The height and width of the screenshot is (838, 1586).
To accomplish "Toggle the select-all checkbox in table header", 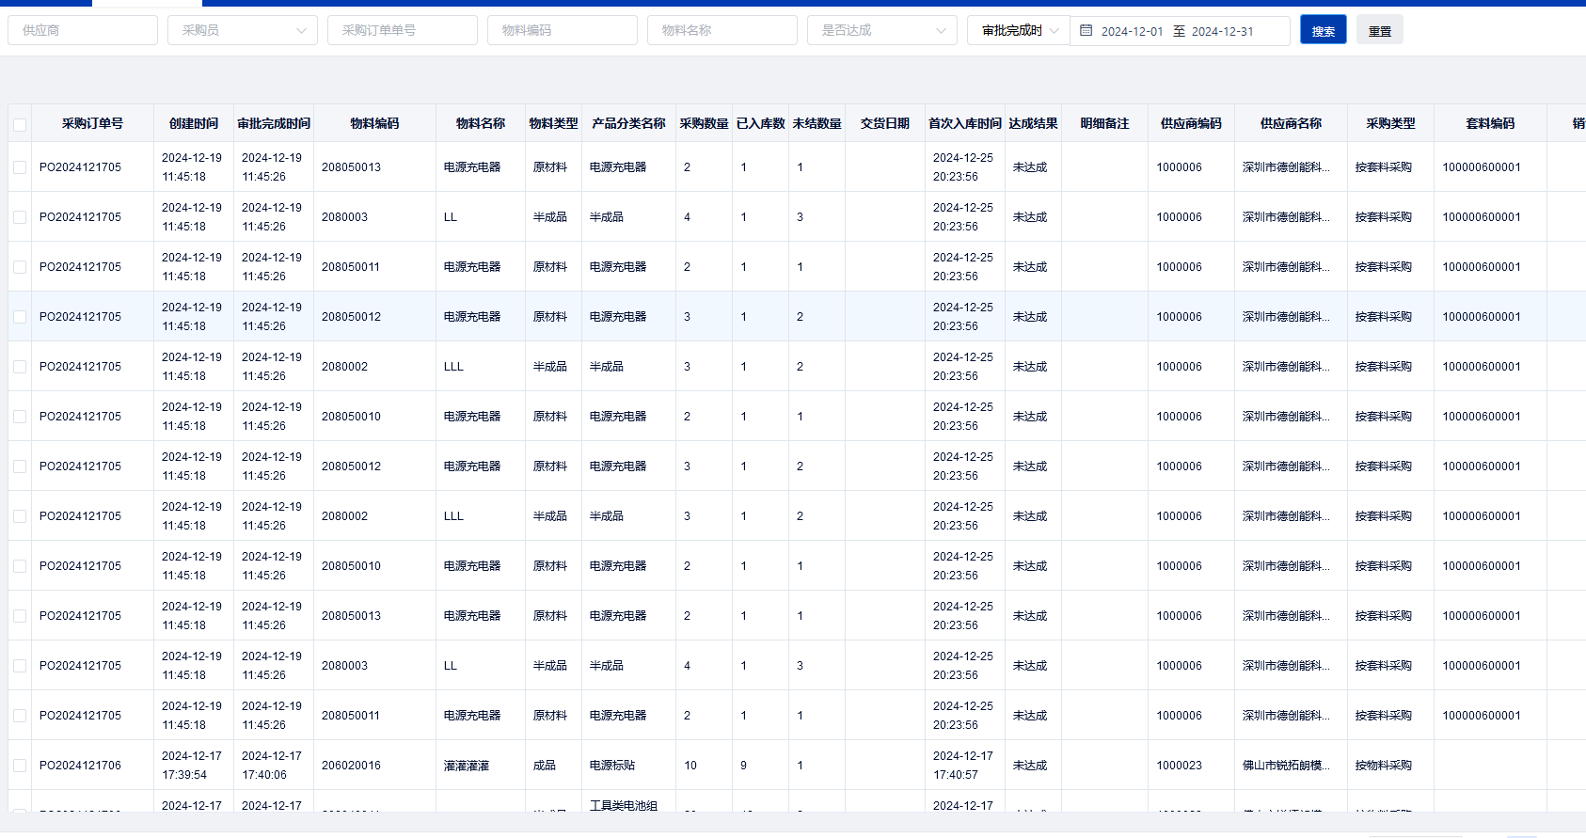I will pyautogui.click(x=20, y=124).
